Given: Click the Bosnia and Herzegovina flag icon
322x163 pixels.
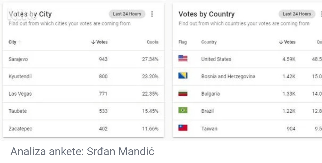Looking at the screenshot, I should point(183,76).
